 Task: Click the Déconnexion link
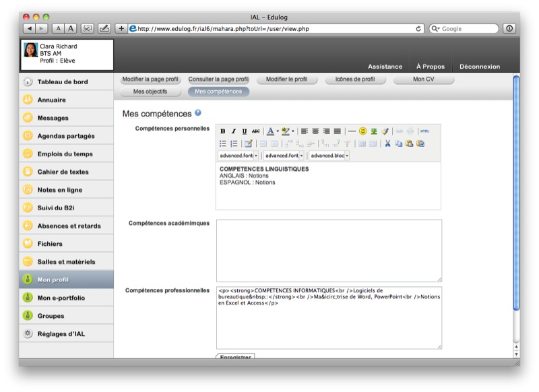480,67
